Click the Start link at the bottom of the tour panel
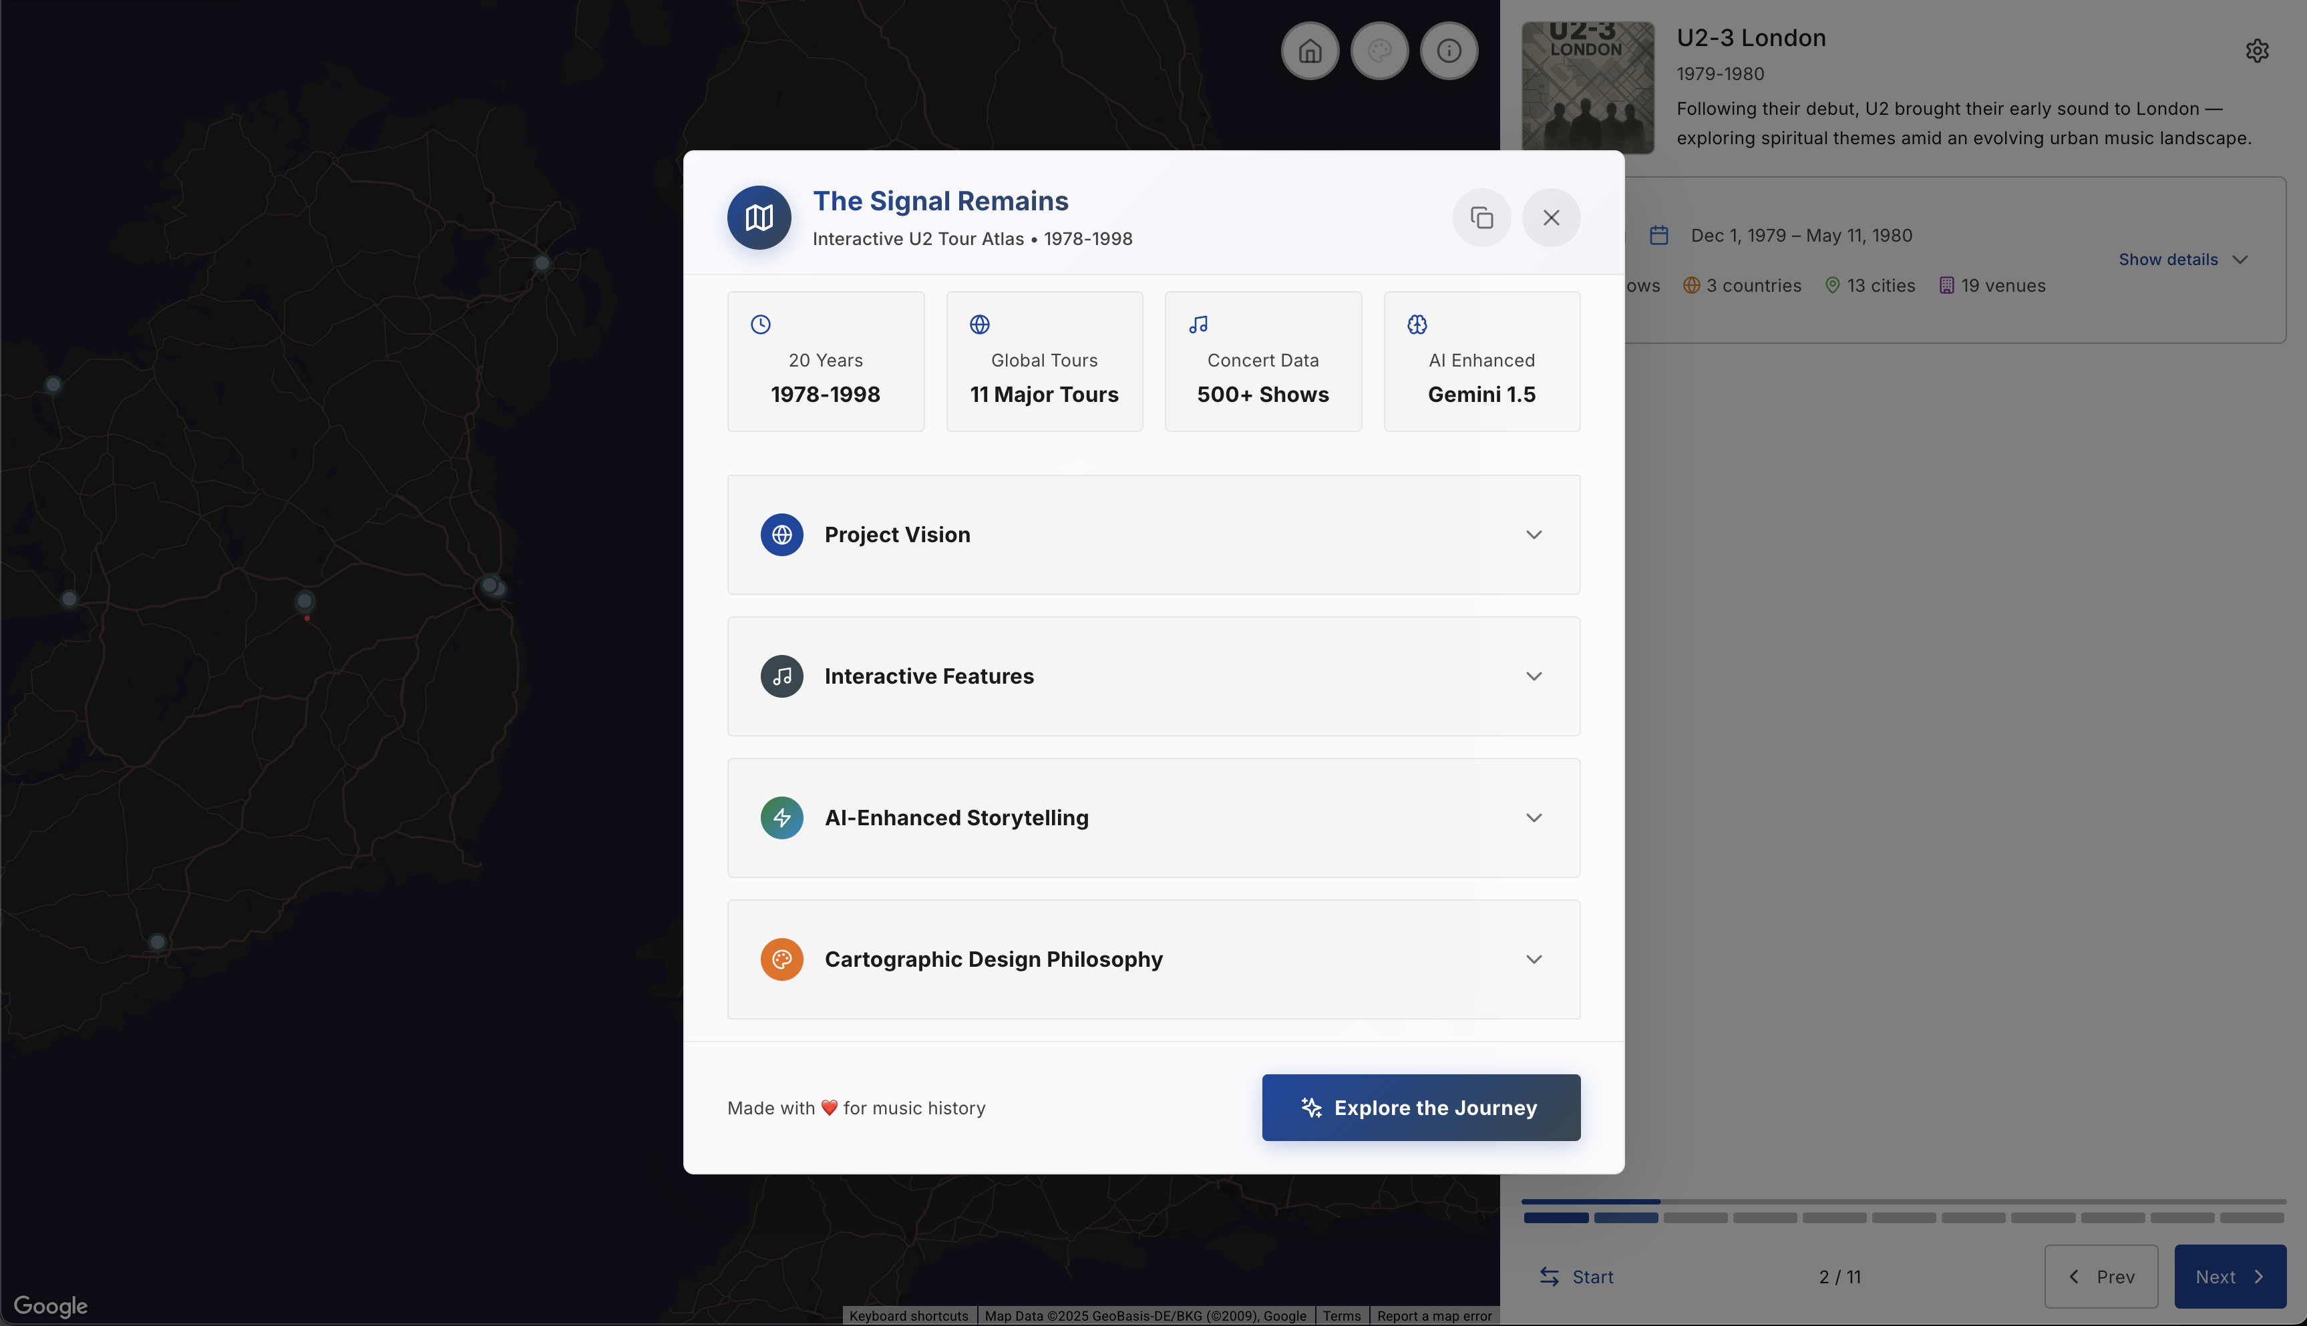The height and width of the screenshot is (1326, 2307). (x=1576, y=1276)
